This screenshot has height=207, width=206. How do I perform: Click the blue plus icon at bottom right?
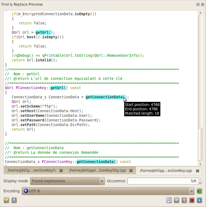199,200
